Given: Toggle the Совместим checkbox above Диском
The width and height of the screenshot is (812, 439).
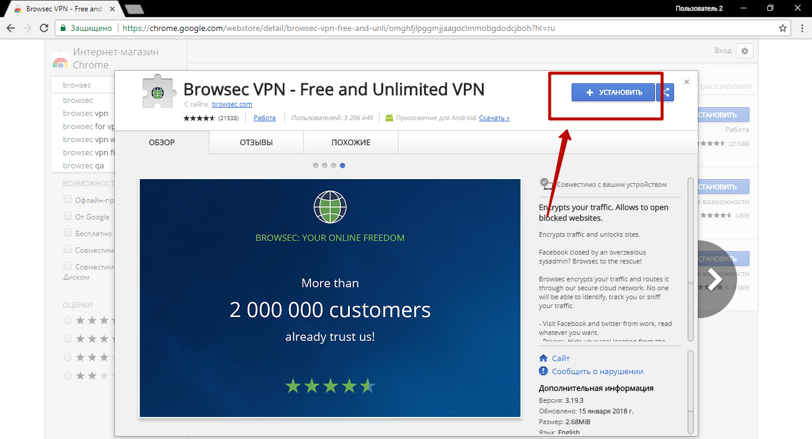Looking at the screenshot, I should [x=68, y=266].
